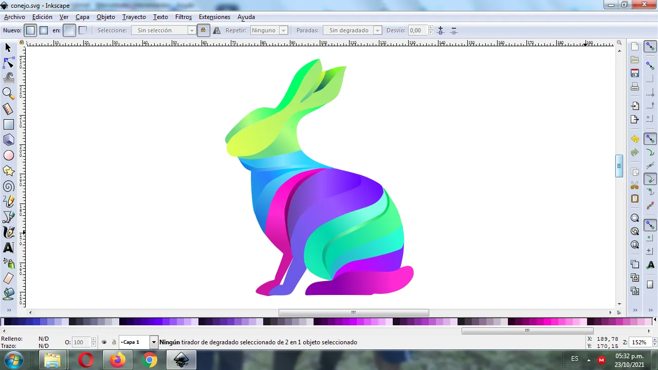Viewport: 658px width, 370px height.
Task: Select the Measure ruler tool
Action: tap(8, 109)
